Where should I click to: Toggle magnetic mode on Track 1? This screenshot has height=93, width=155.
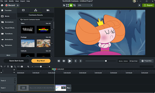(x=15, y=88)
